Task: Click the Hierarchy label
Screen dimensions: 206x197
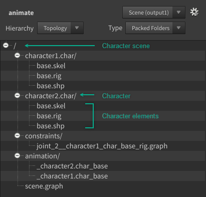Action: pyautogui.click(x=20, y=28)
